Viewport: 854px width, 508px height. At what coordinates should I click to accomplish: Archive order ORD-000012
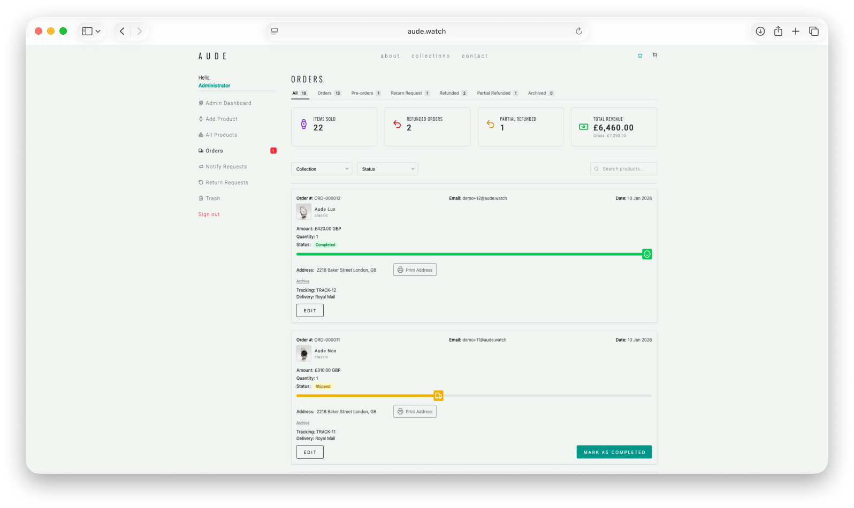click(303, 281)
